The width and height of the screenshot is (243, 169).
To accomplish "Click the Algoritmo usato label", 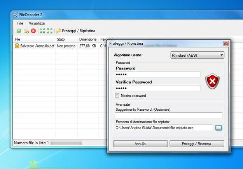I will click(x=128, y=55).
